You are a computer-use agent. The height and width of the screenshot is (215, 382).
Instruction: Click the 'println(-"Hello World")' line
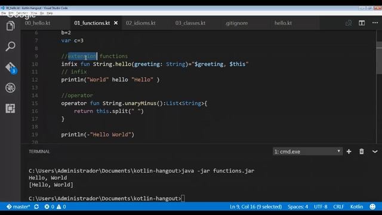coord(98,134)
